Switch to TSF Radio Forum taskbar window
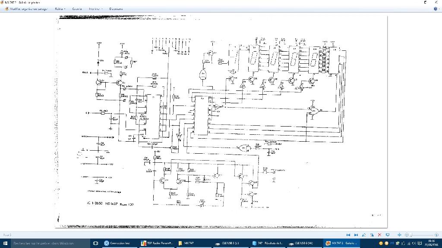Viewport: 442px width, 248px height. (156, 243)
